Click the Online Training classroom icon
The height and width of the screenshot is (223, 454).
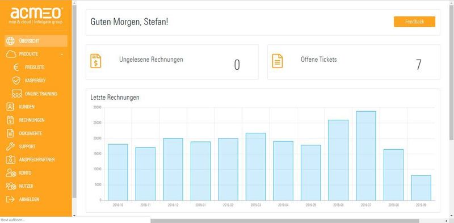tap(17, 94)
